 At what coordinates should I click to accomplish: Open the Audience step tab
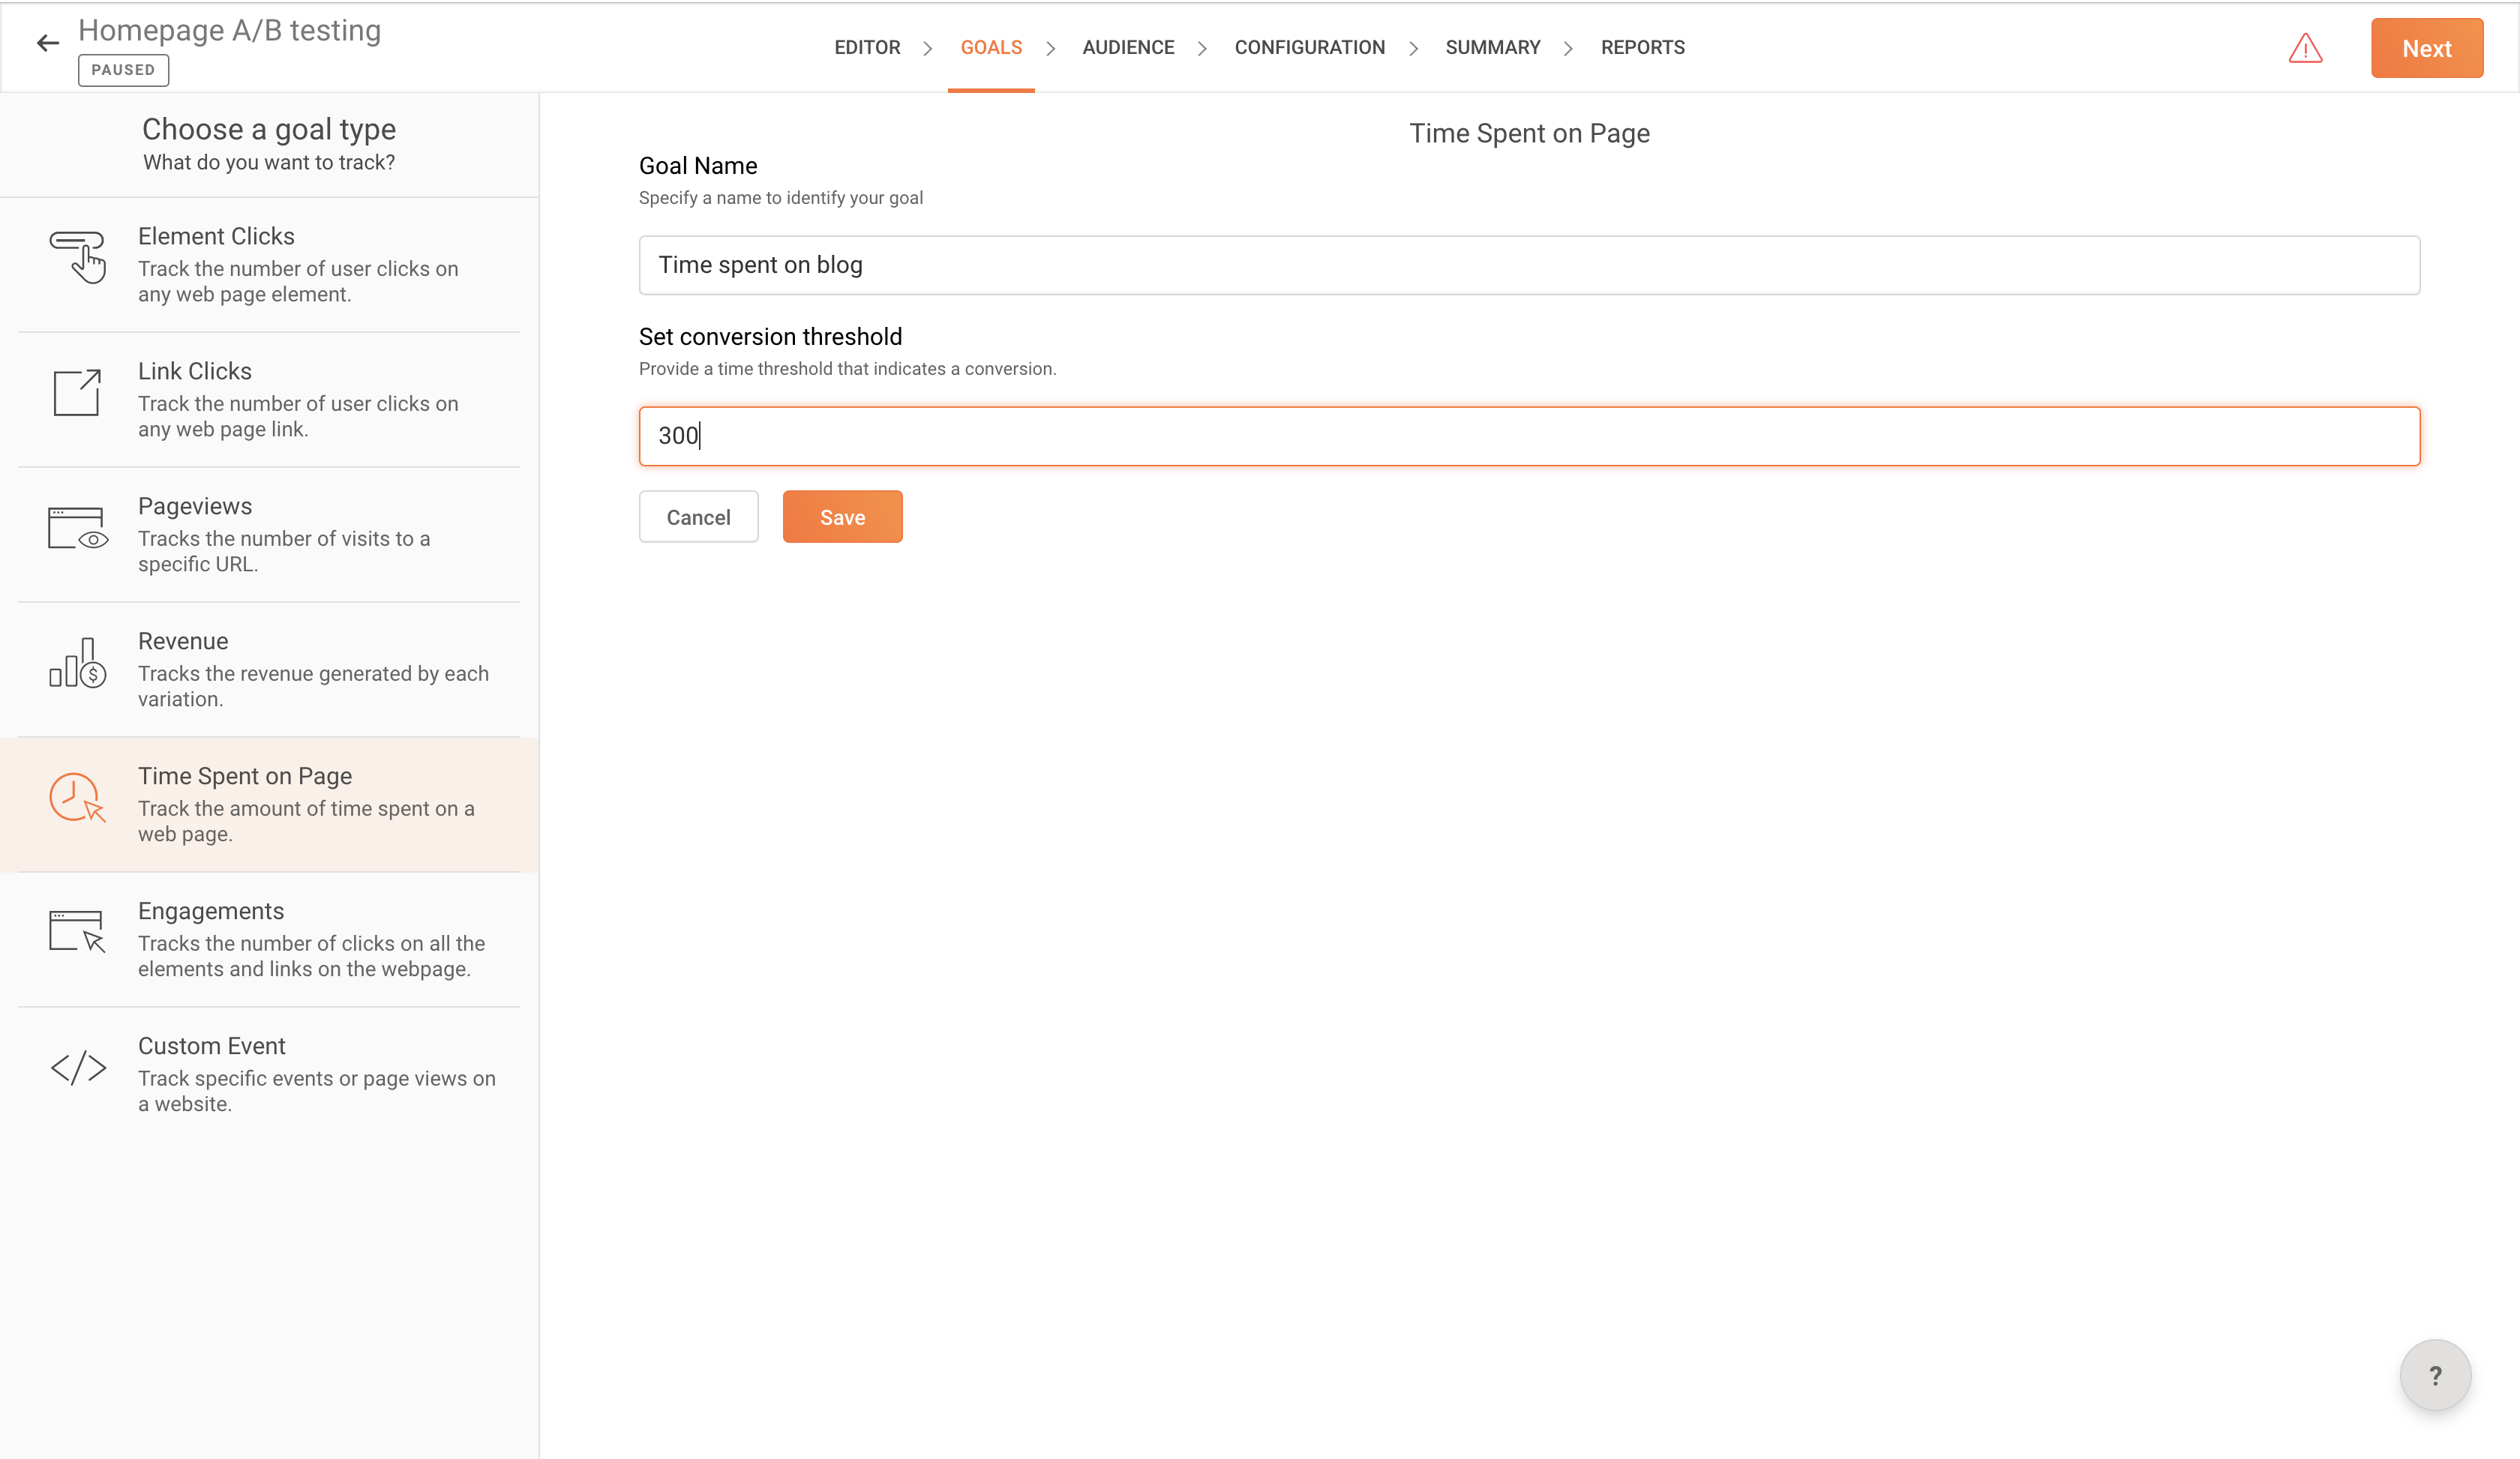pos(1128,48)
